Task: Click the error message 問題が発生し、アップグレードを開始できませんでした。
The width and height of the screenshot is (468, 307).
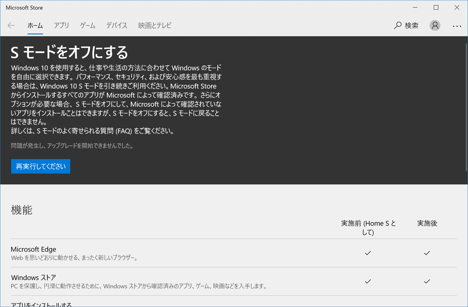Action: (x=72, y=146)
